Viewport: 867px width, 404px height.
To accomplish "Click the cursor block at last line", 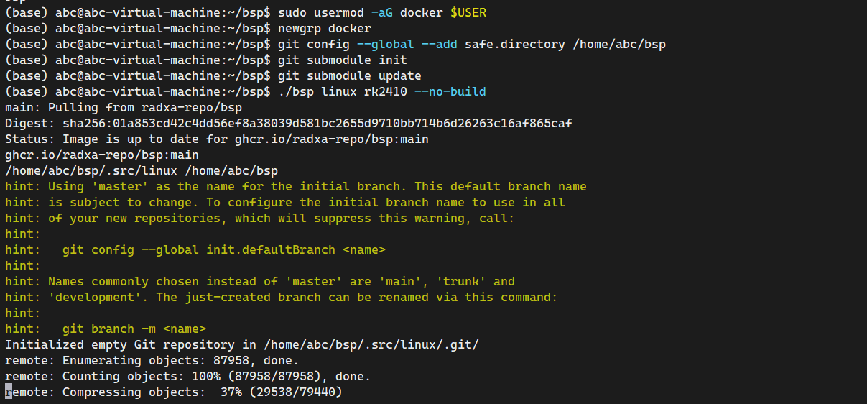I will pos(9,392).
